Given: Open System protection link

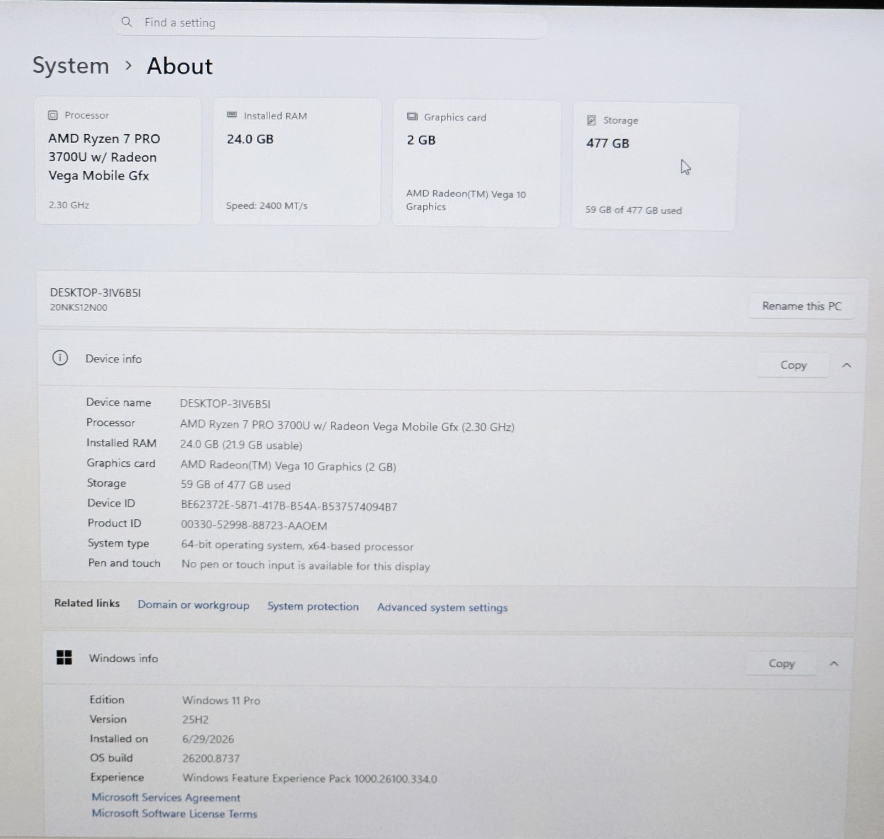Looking at the screenshot, I should coord(313,606).
